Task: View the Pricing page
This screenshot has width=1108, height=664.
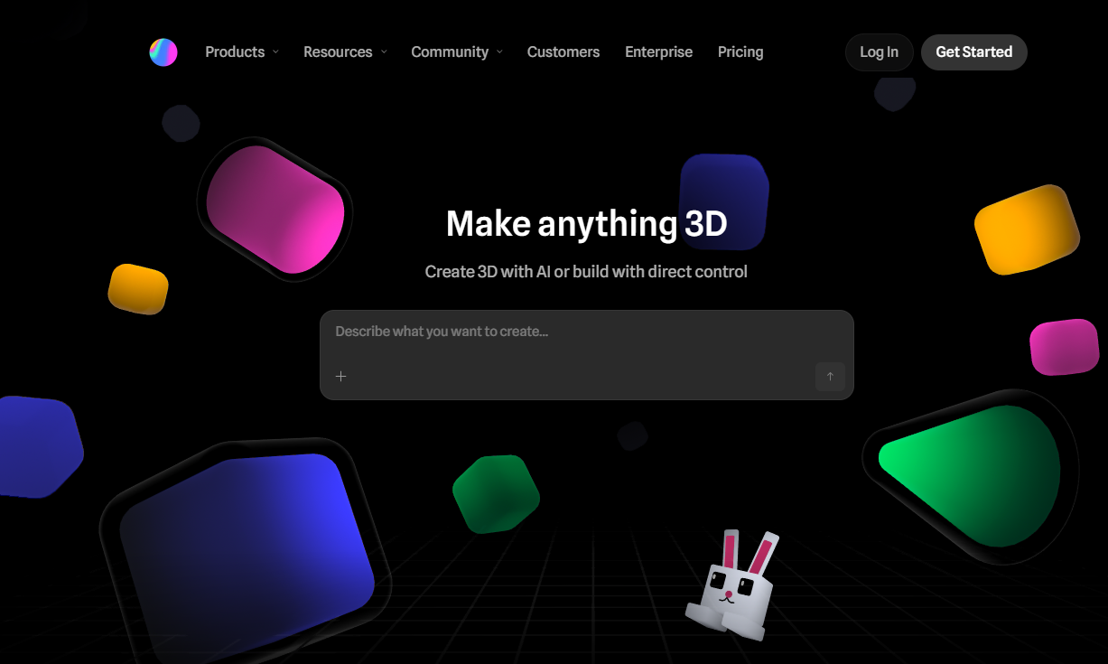Action: pos(740,52)
